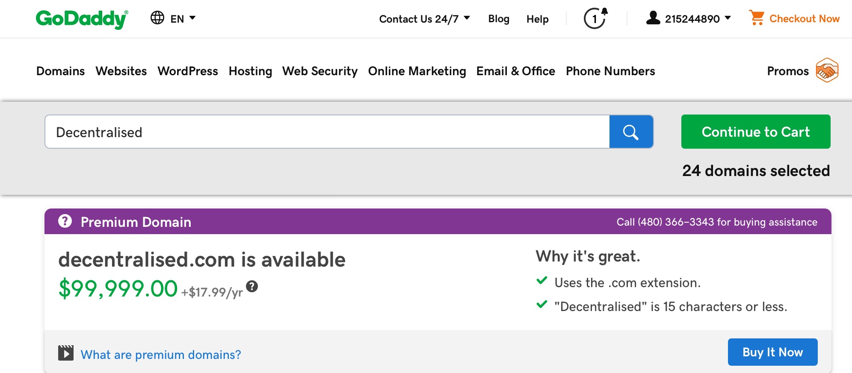Viewport: 852px width, 373px height.
Task: Click the Promos handshake icon
Action: (x=827, y=70)
